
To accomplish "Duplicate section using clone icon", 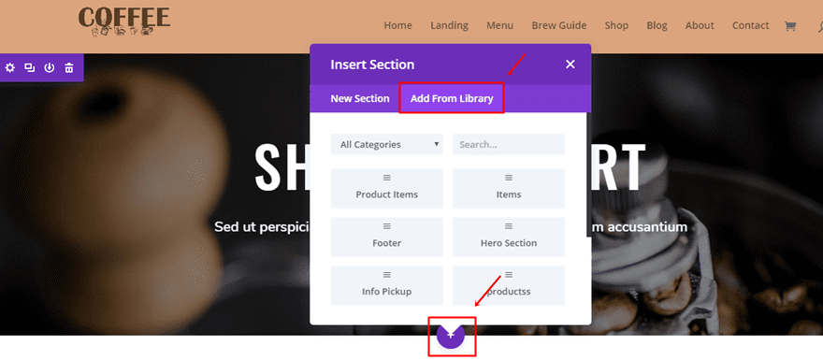I will click(29, 67).
